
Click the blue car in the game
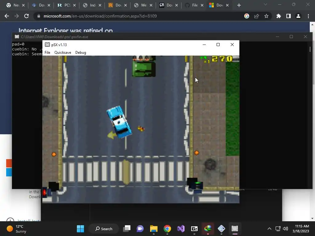point(119,122)
